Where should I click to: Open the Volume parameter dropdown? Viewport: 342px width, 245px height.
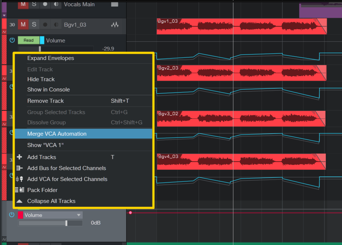tap(53, 215)
